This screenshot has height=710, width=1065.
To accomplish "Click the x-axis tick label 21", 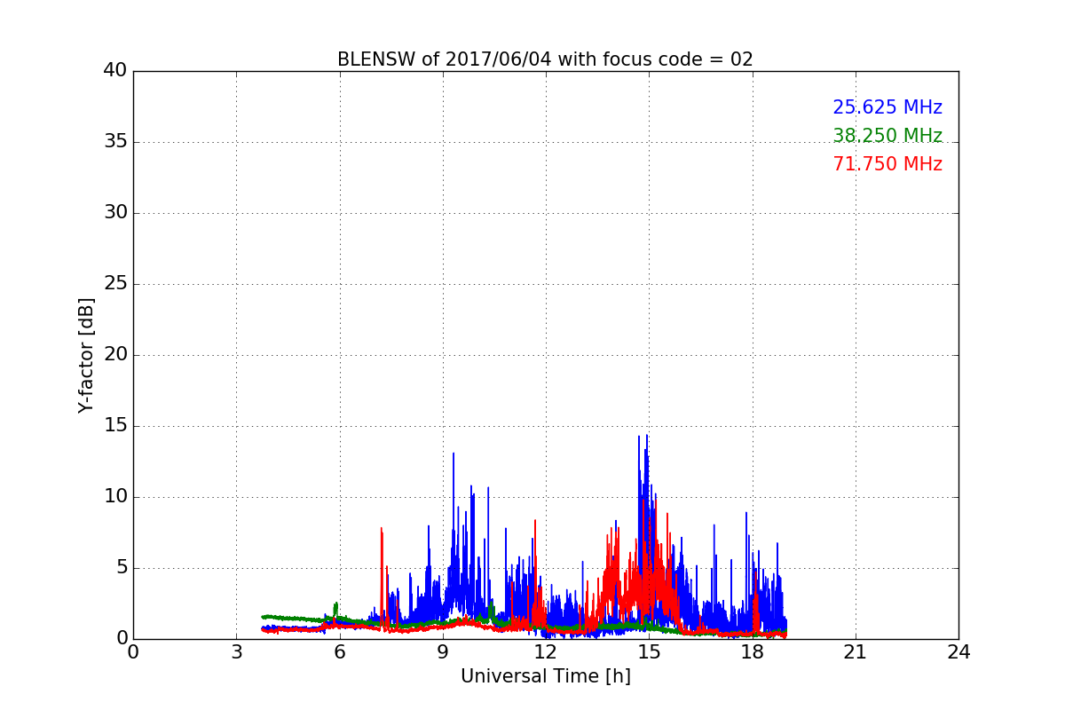I will pos(856,651).
